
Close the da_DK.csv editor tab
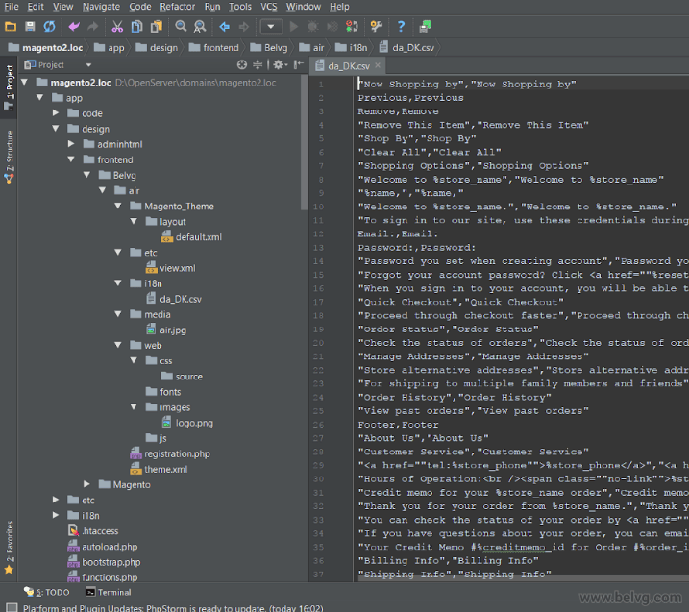378,65
